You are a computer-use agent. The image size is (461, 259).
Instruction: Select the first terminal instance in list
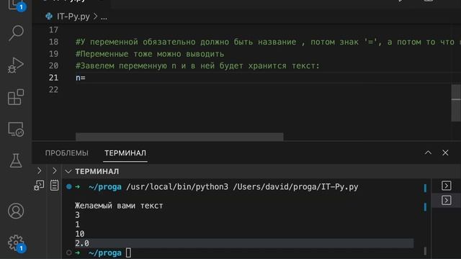click(x=447, y=186)
